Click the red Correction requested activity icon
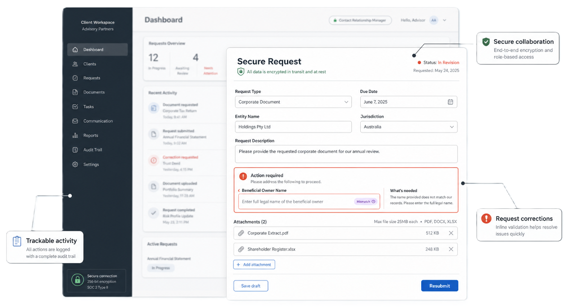Screen dimensions: 573x308 click(154, 161)
